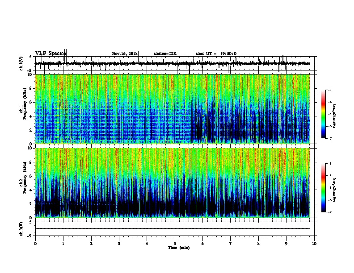Select the 'start UT = 19:50:0' text

point(216,54)
